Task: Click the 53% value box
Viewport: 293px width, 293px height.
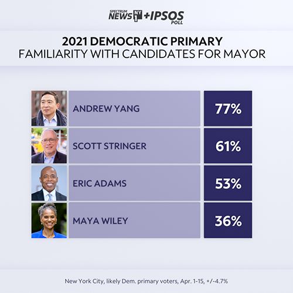Action: coord(228,183)
